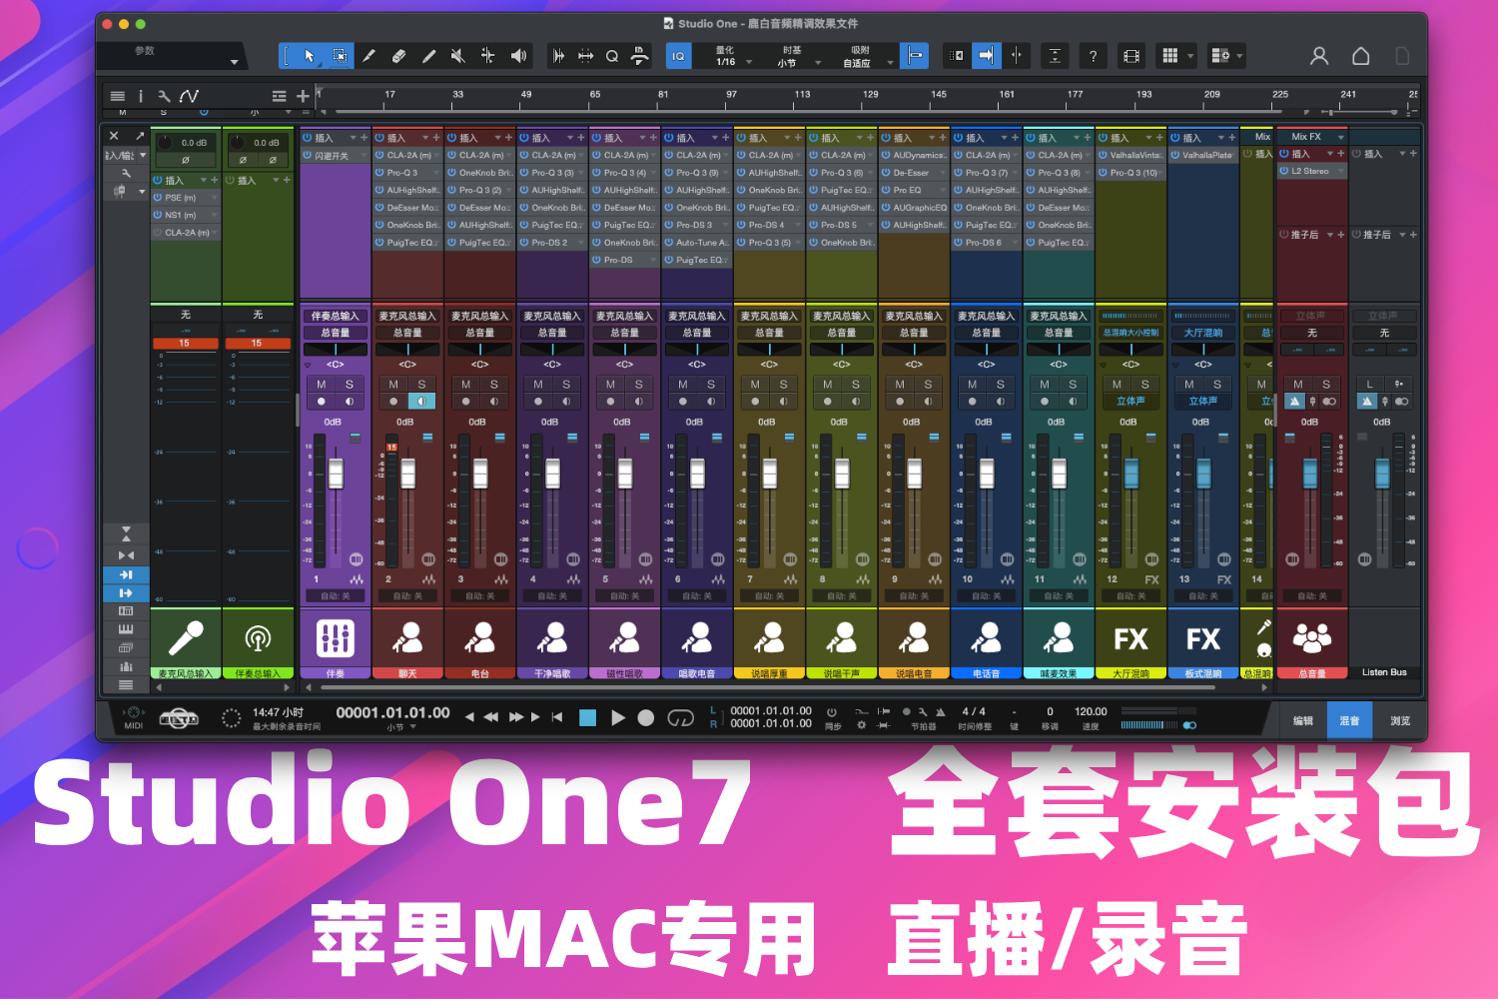The width and height of the screenshot is (1498, 999).
Task: Arm record on channel 3 电台
Action: (466, 401)
